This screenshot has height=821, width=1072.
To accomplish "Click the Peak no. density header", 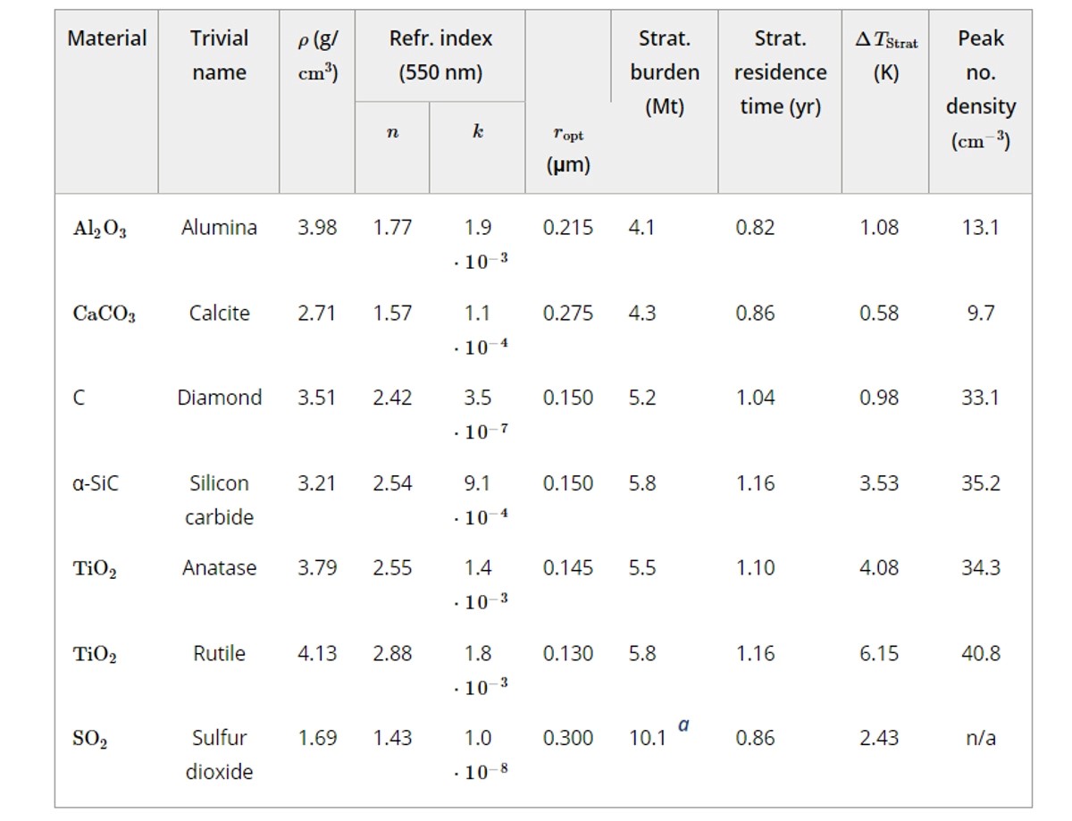I will point(980,89).
